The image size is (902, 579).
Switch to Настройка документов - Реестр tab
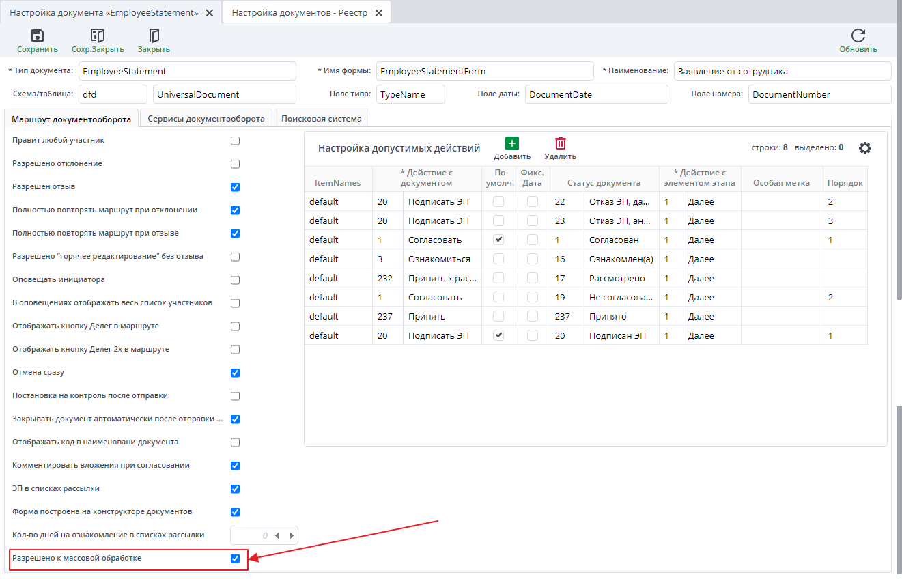coord(300,13)
